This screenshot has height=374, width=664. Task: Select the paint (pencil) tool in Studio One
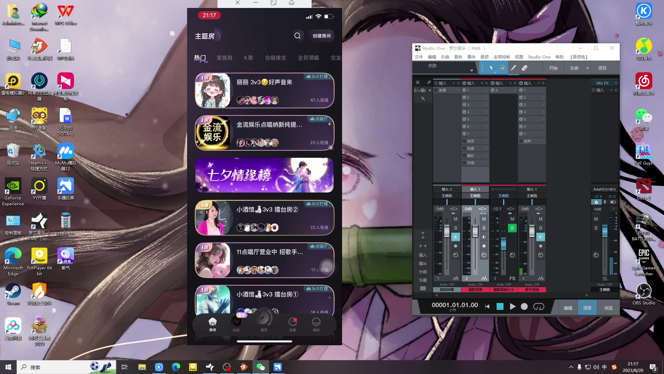pos(513,68)
